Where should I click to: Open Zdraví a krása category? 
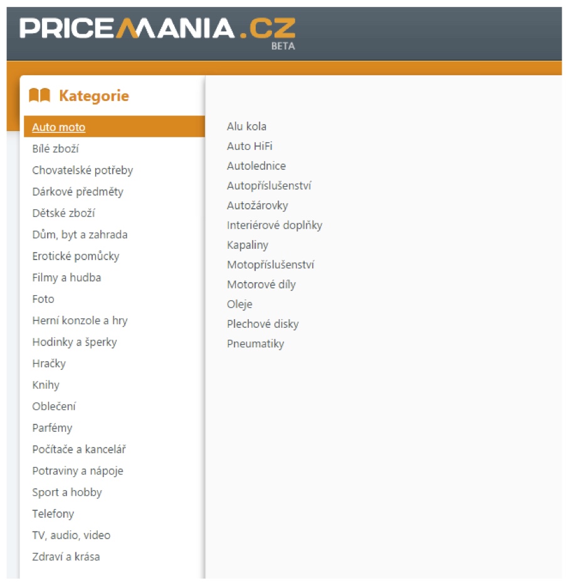click(66, 557)
